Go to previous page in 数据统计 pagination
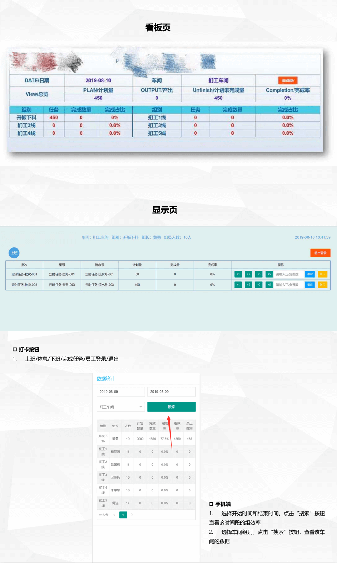This screenshot has width=337, height=563. 114,515
